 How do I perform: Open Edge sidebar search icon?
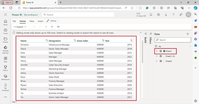pyautogui.click(x=196, y=14)
